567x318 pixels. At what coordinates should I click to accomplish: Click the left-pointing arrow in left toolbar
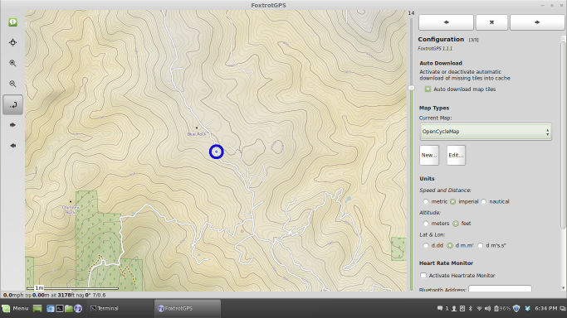[x=12, y=146]
